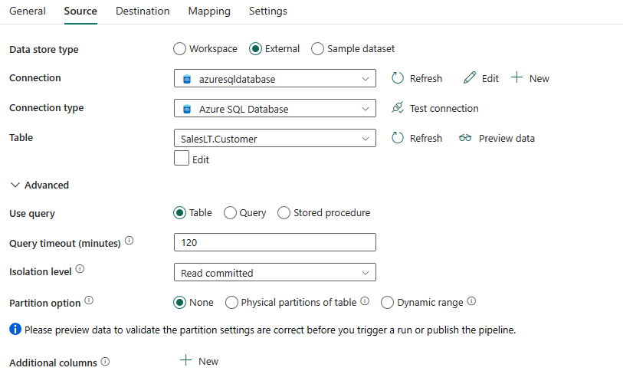Click info icon beside Isolation level label
The width and height of the screenshot is (623, 384).
click(x=80, y=269)
